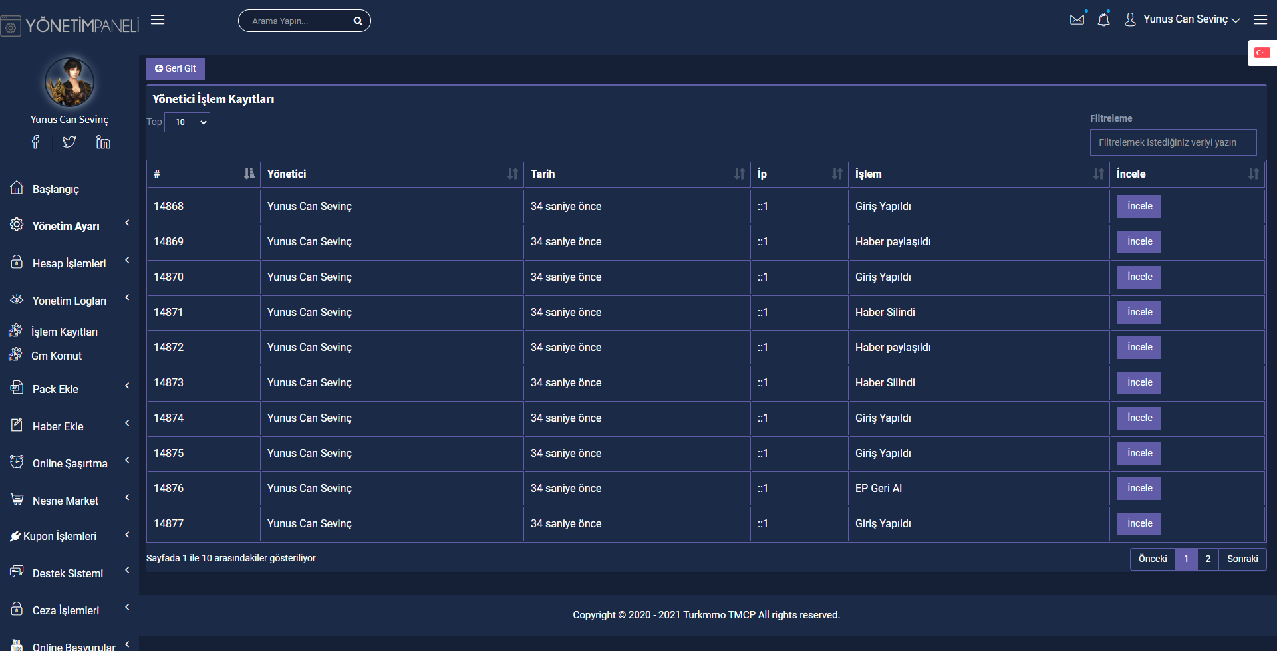Image resolution: width=1277 pixels, height=651 pixels.
Task: Click İncele for record 14869
Action: tap(1139, 242)
